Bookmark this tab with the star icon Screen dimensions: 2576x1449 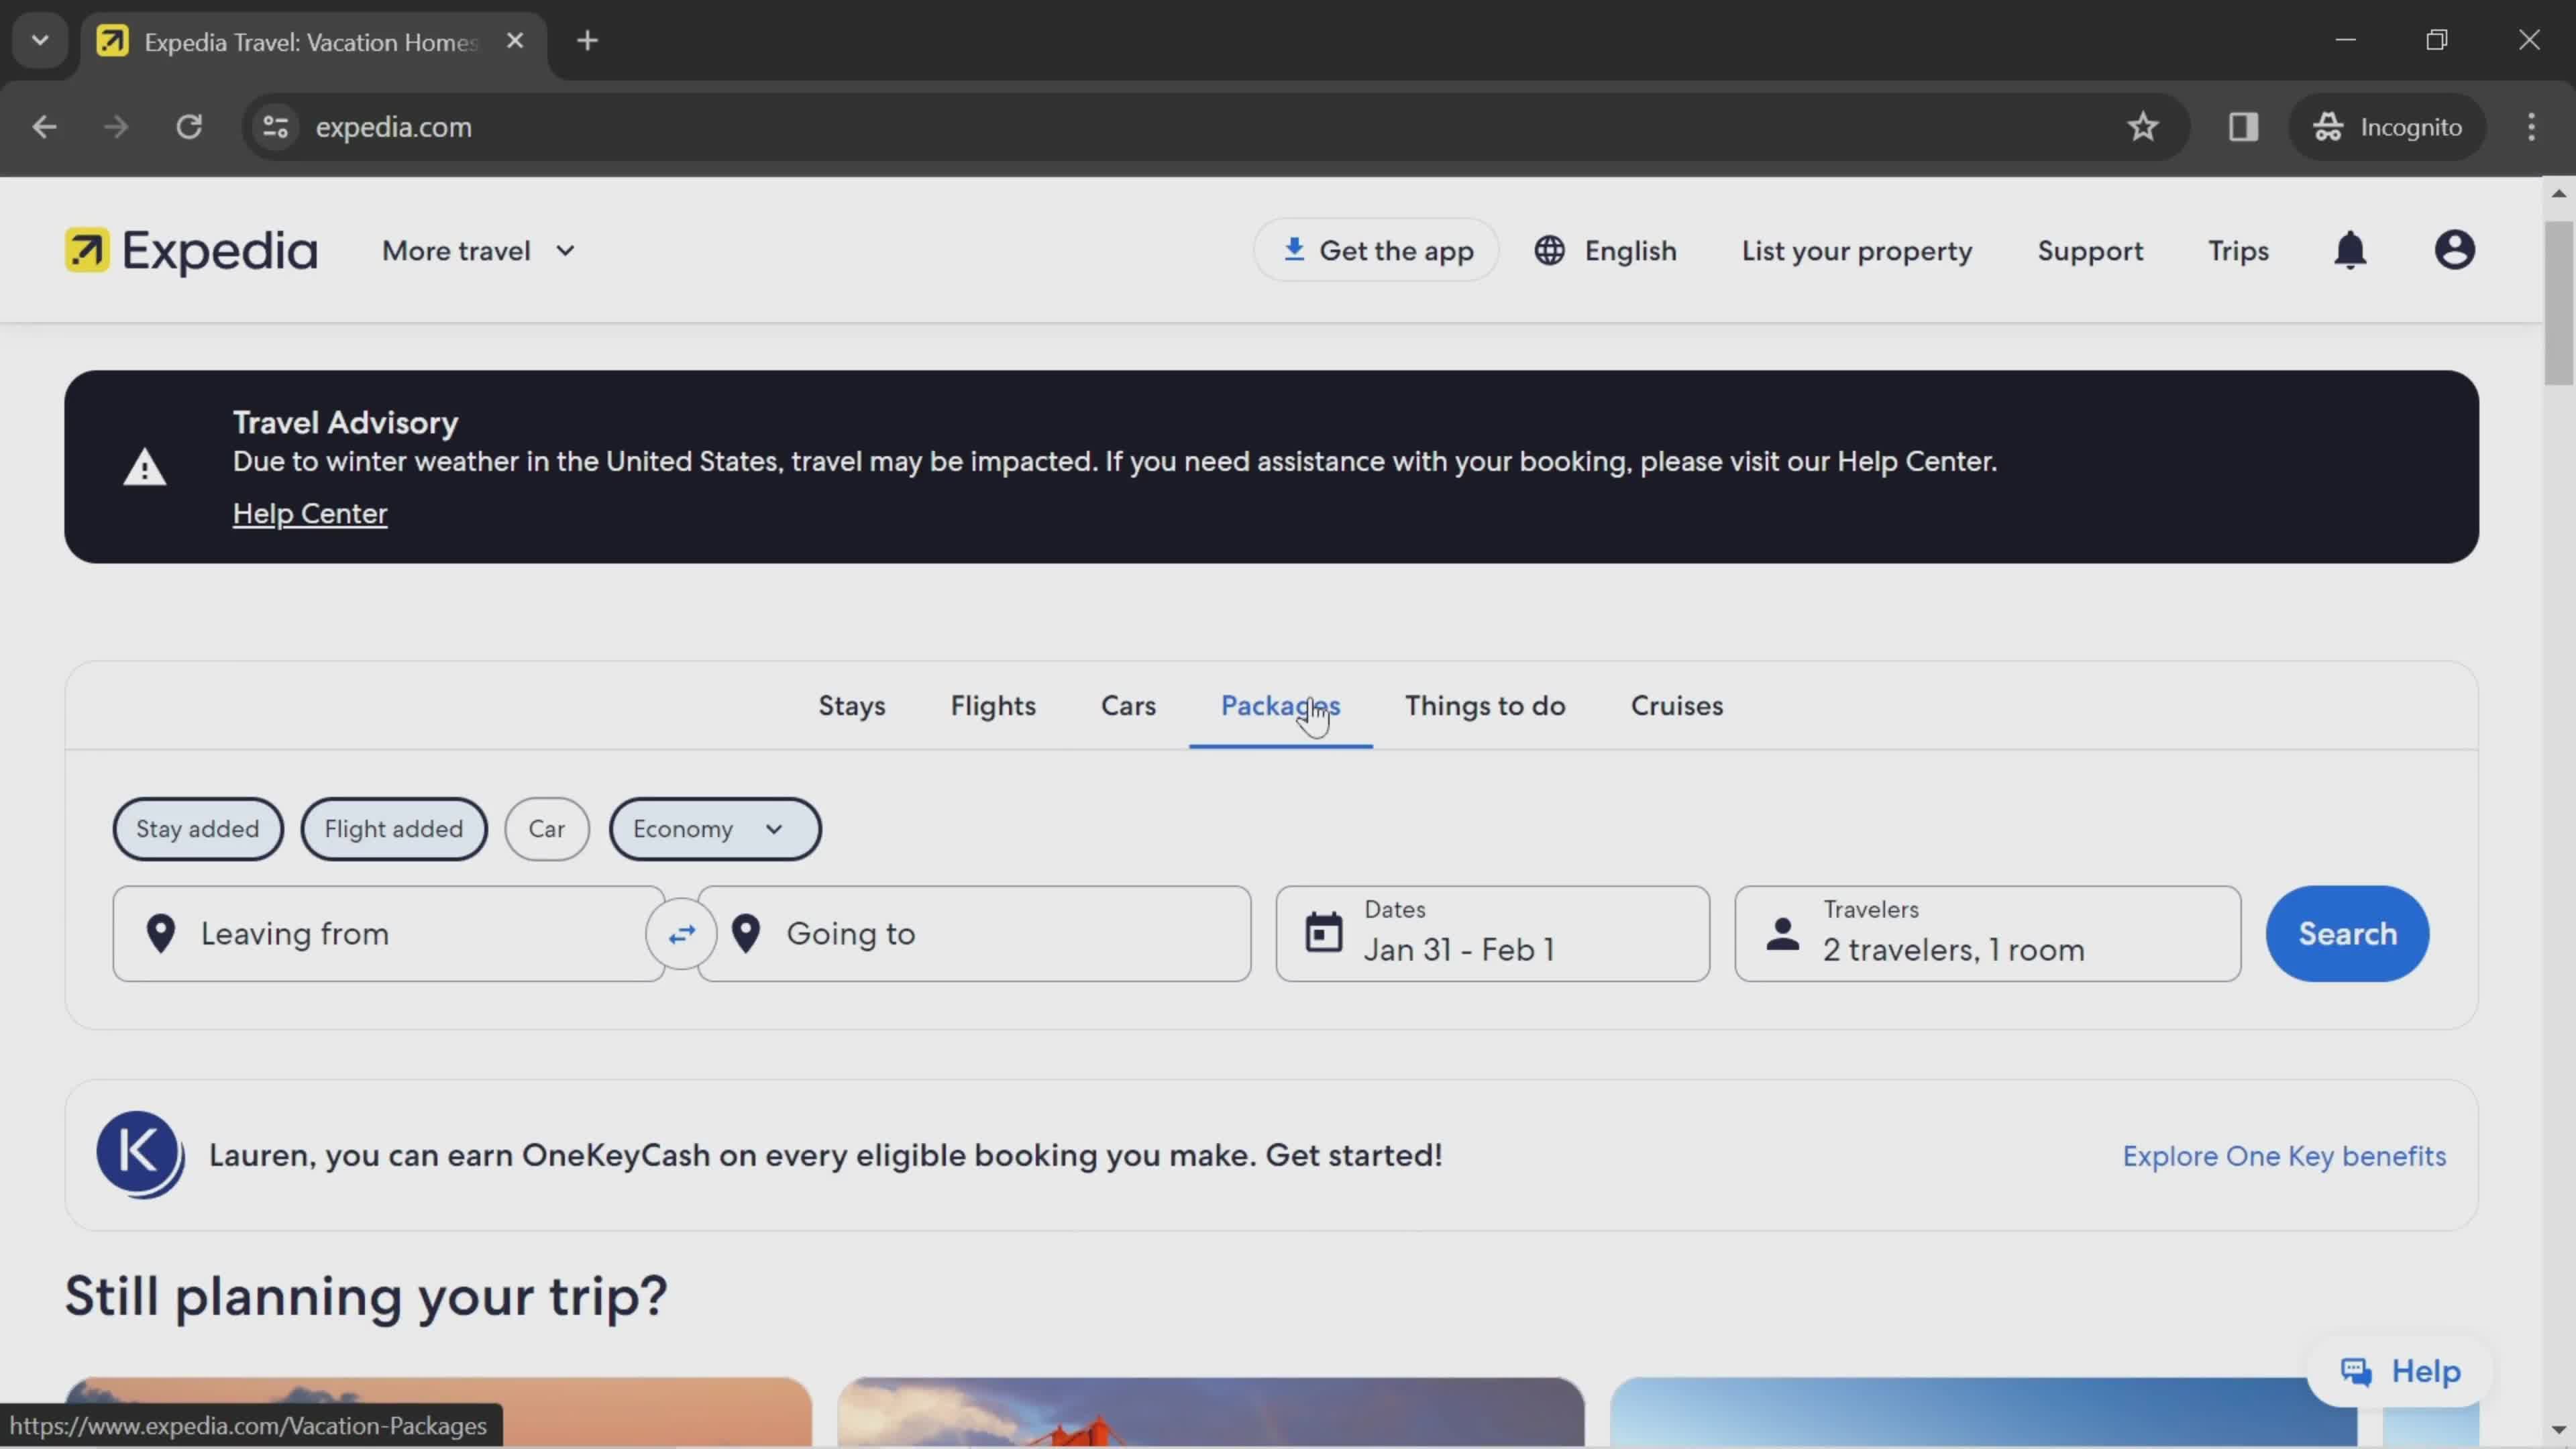(2142, 127)
